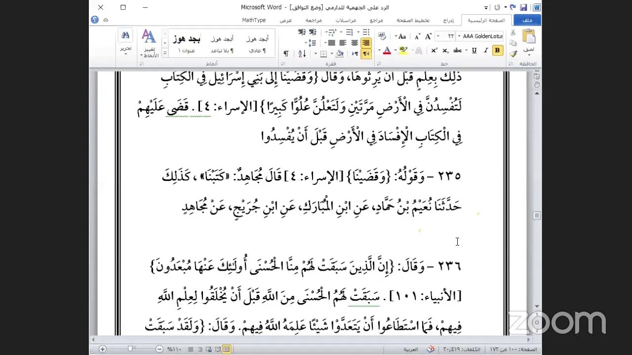Toggle align text right

[x=366, y=43]
